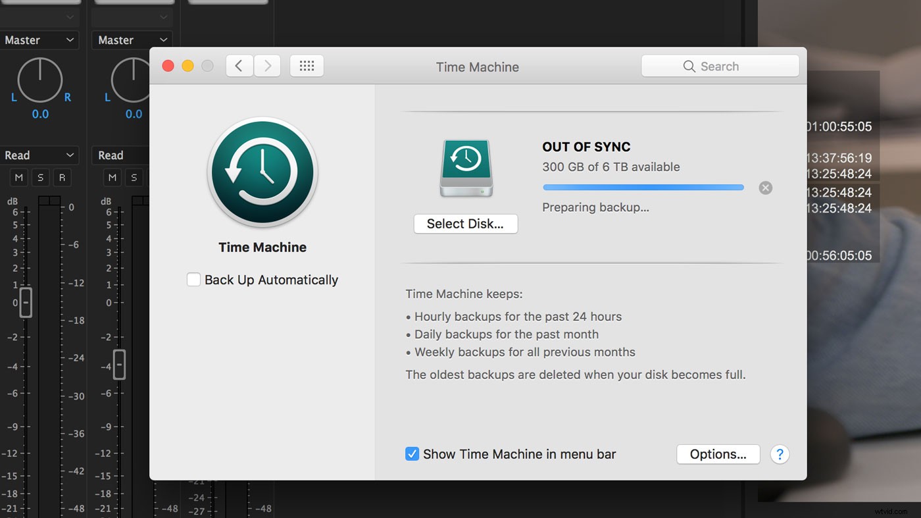Screen dimensions: 921x518
Task: Cancel the backup with the X icon
Action: point(765,188)
